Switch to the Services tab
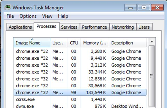Viewport: 167px width, 108px height. click(69, 27)
